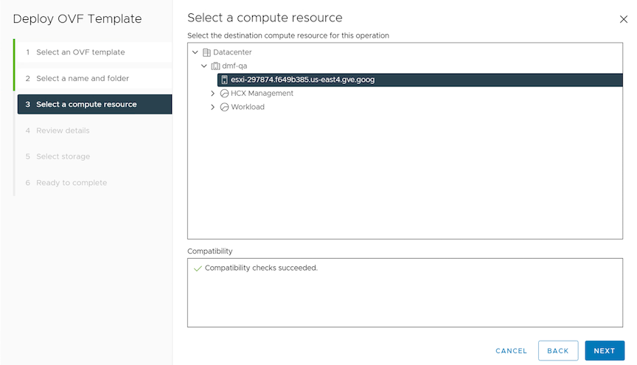Click the dmf-qa cluster icon
Viewport: 637px width, 365px height.
pyautogui.click(x=215, y=66)
